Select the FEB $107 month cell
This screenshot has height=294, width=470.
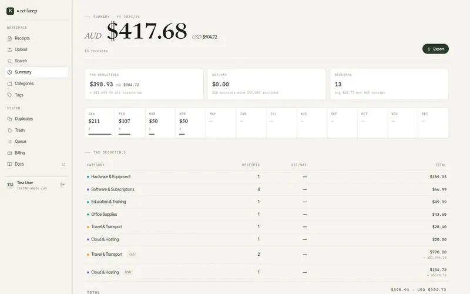pos(130,123)
